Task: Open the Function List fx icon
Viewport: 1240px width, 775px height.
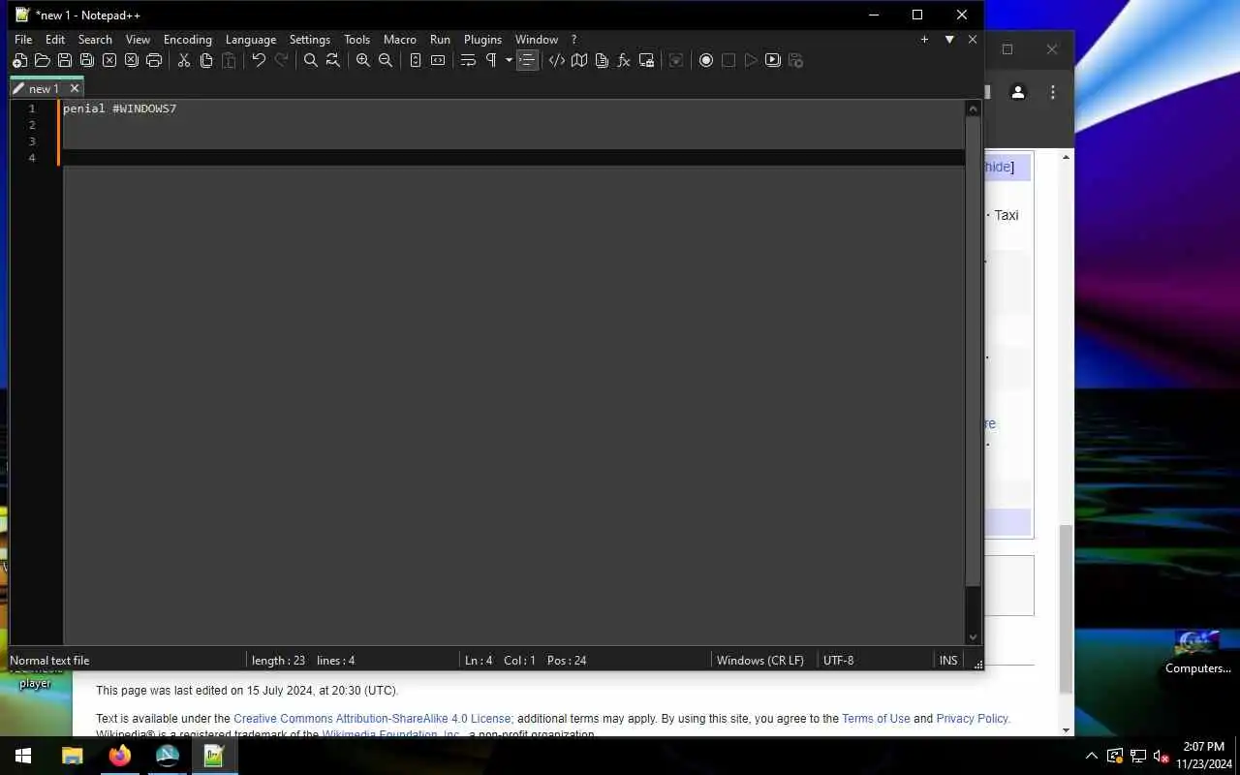Action: click(624, 60)
